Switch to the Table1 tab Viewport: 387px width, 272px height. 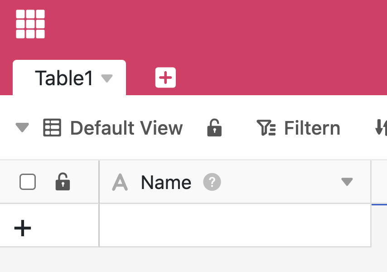(64, 78)
